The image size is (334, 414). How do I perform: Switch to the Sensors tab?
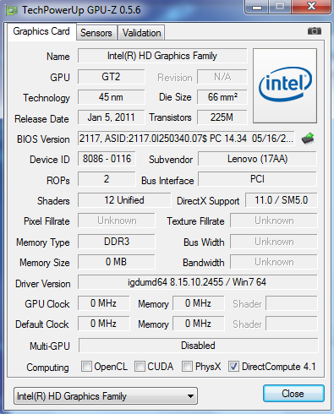pos(96,33)
